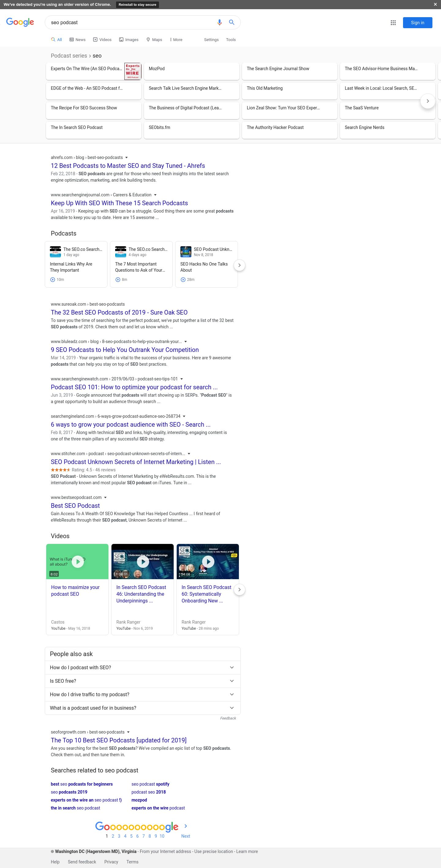The width and height of the screenshot is (441, 868).
Task: Open the SEObits.fm podcast card
Action: (191, 130)
